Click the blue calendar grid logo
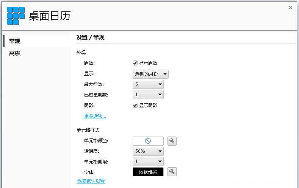 16,16
